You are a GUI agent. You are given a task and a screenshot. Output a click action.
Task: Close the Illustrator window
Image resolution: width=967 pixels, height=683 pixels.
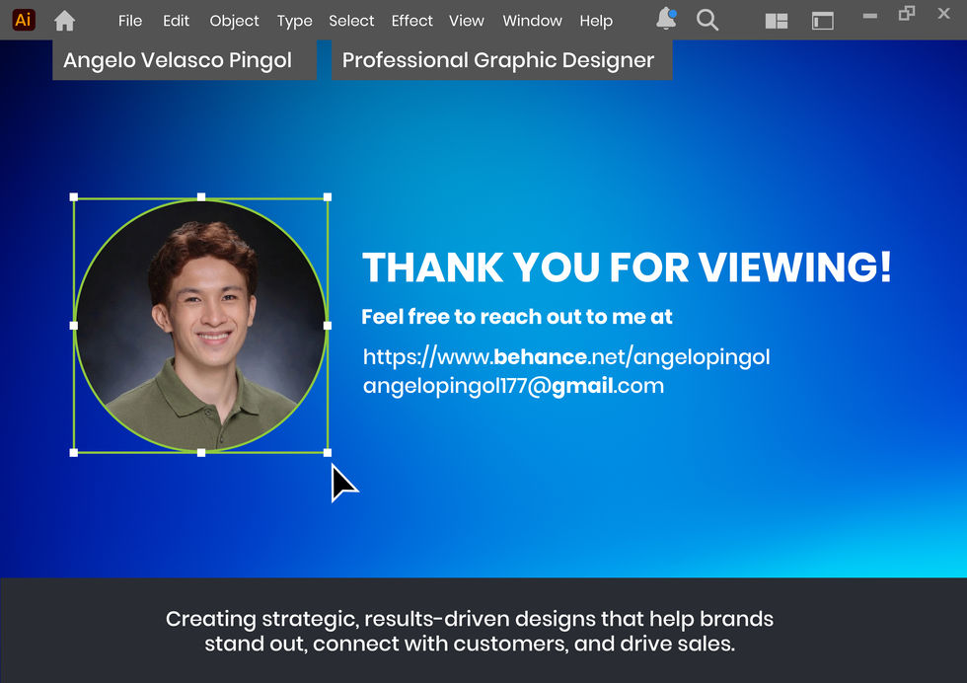pyautogui.click(x=943, y=13)
